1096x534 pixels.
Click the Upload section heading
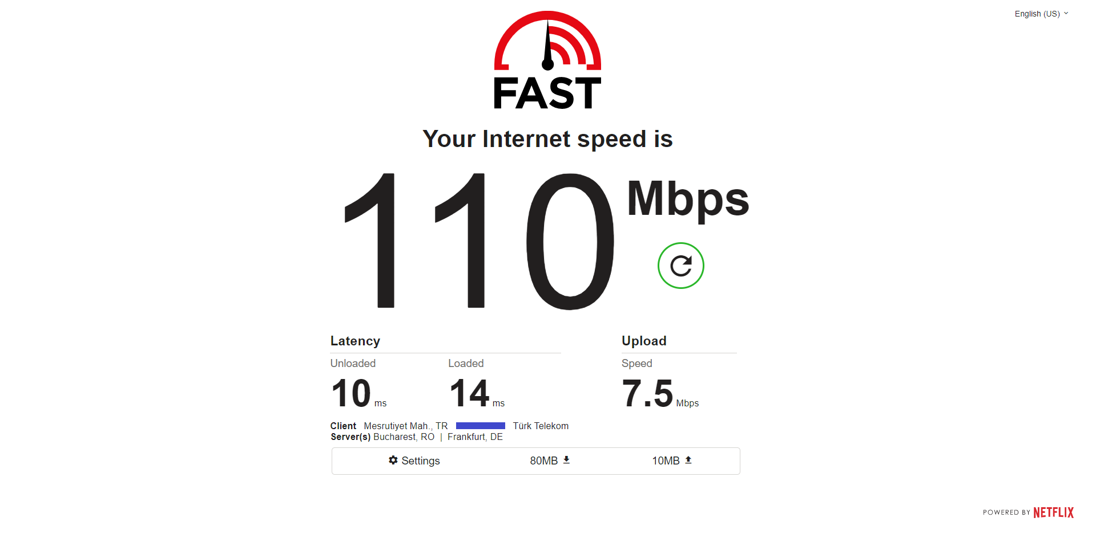[644, 341]
